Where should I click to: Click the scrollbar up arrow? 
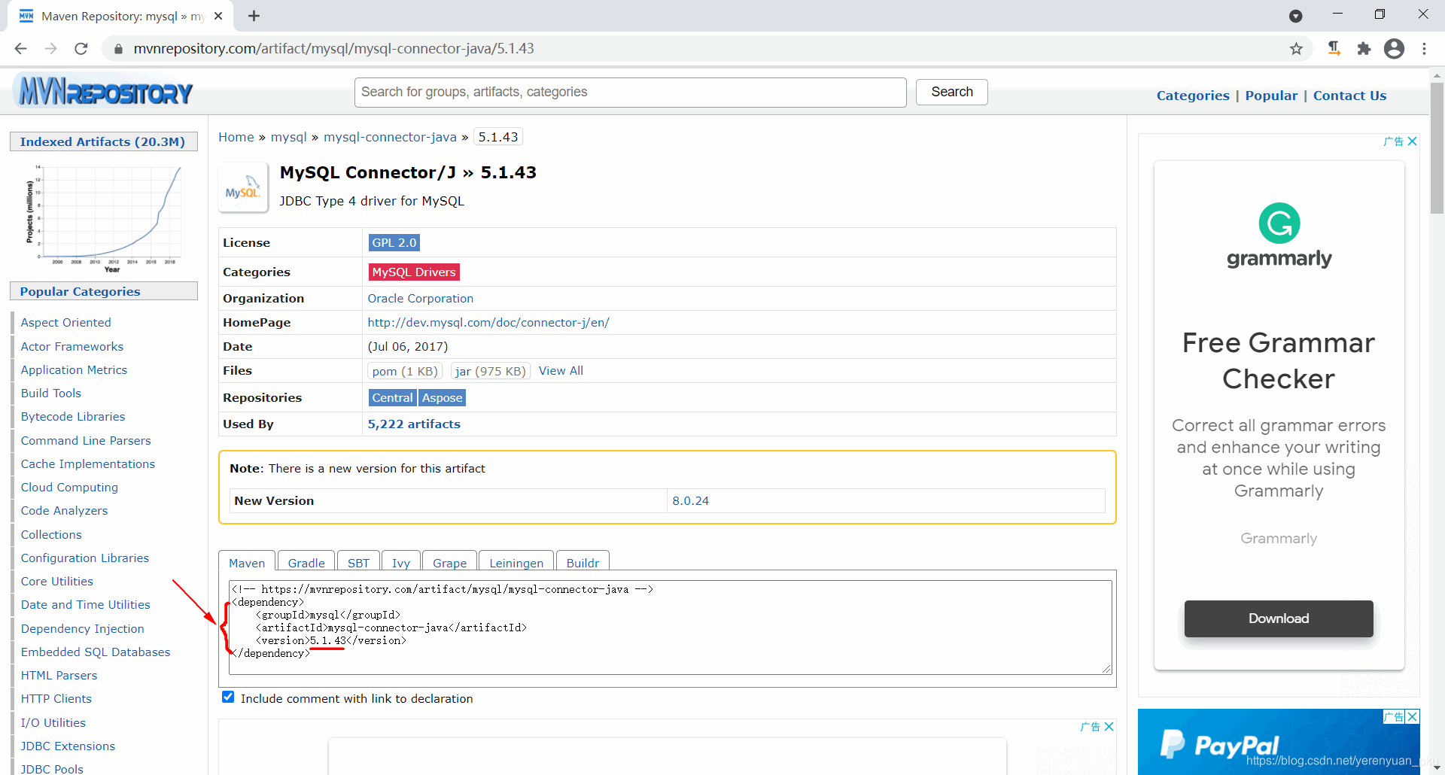pyautogui.click(x=1437, y=75)
